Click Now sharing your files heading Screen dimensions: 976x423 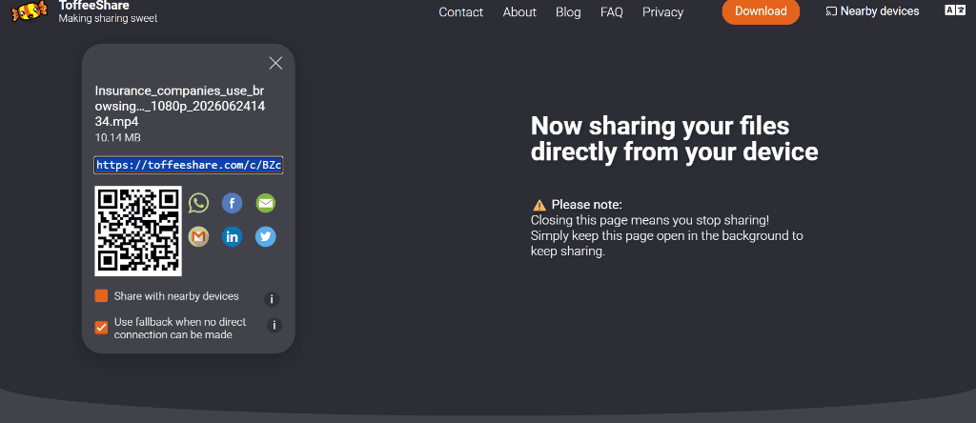(674, 139)
